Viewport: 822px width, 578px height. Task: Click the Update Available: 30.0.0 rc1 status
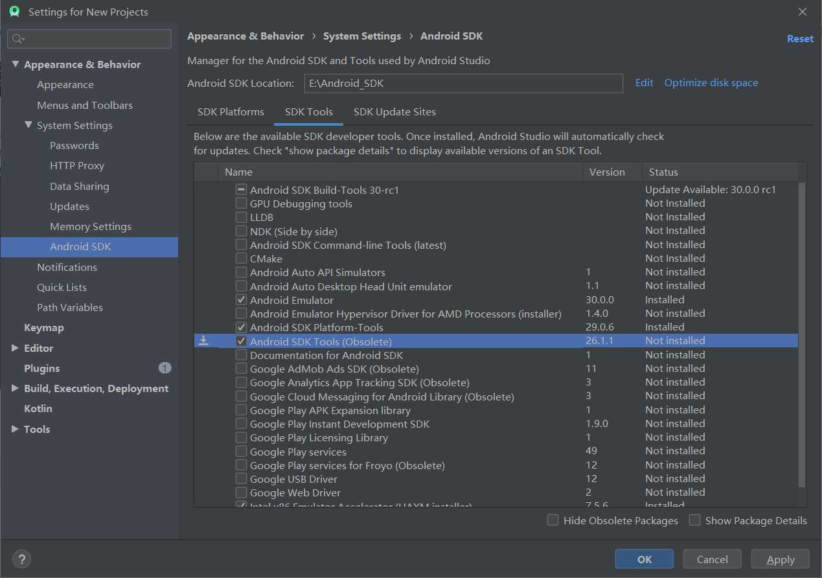click(x=710, y=190)
